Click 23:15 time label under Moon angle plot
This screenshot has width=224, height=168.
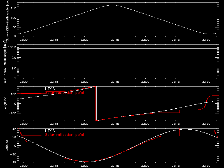176,81
